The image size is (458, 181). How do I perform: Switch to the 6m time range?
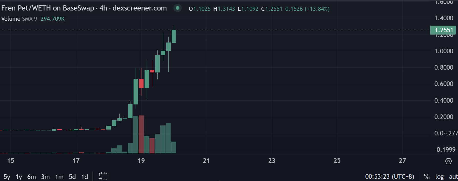click(32, 177)
